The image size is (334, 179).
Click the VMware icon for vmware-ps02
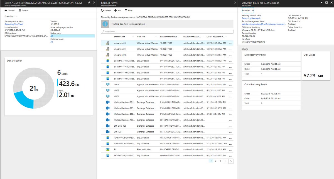pos(108,55)
